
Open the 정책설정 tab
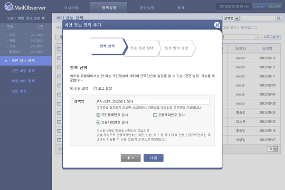109,8
